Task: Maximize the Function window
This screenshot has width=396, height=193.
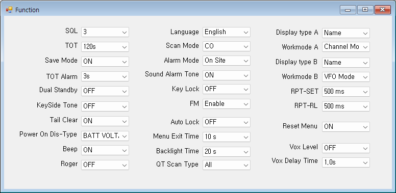Action: [x=365, y=10]
